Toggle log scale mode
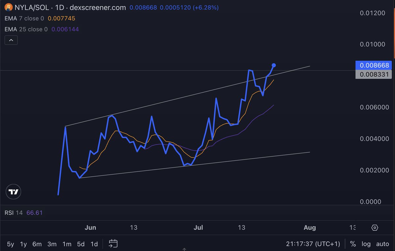Viewport: 395px width, 251px height. pos(366,244)
